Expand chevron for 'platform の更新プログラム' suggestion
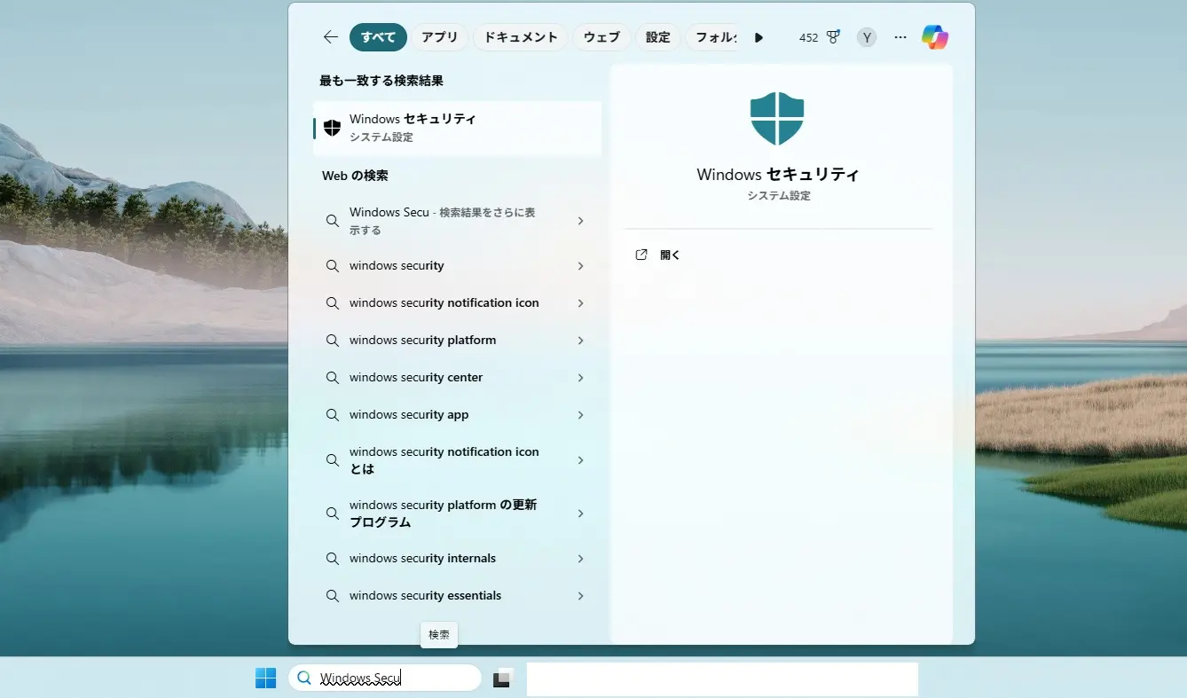This screenshot has height=698, width=1187. (581, 514)
